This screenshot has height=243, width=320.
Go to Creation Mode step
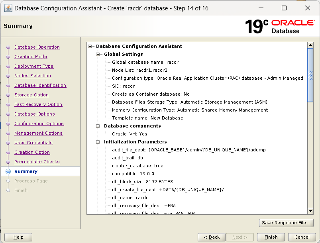pos(31,57)
